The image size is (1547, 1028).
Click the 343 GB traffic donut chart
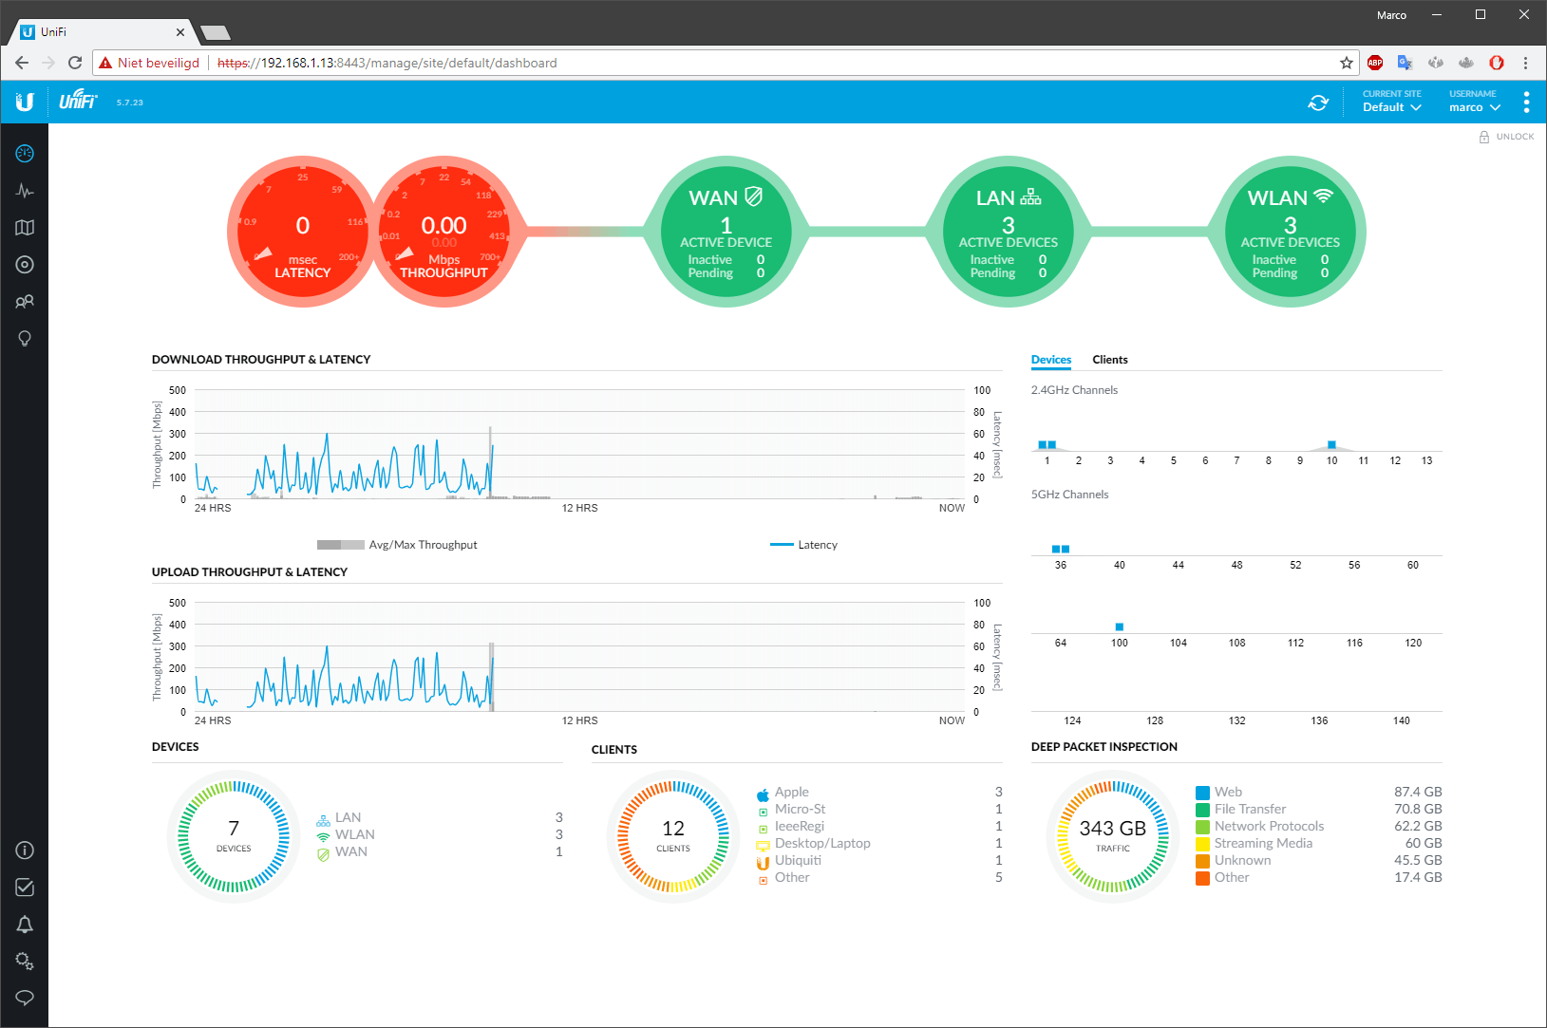(x=1113, y=836)
